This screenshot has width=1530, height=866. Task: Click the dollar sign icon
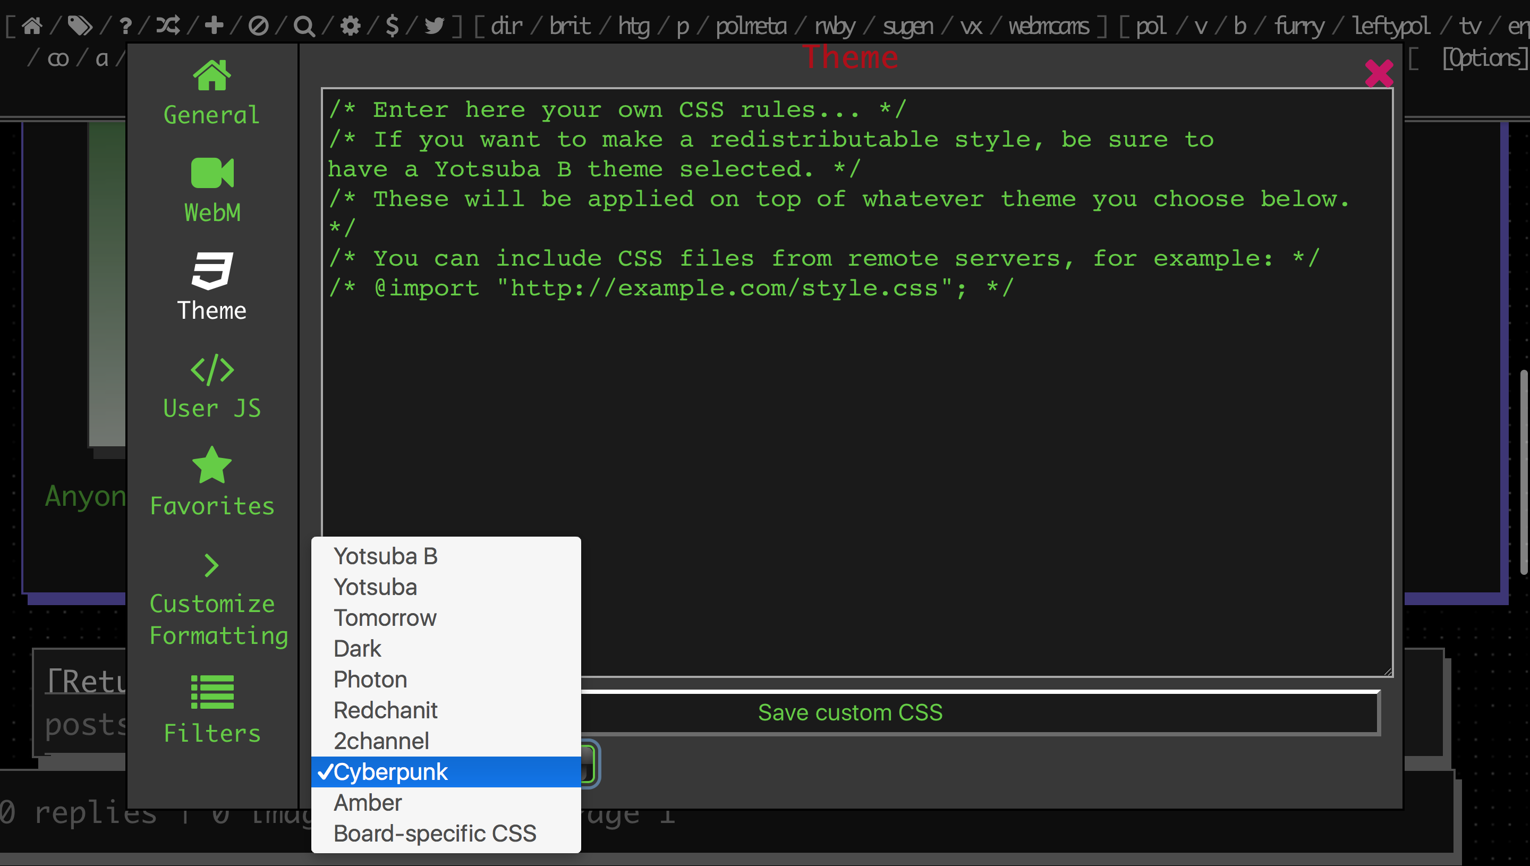[392, 26]
